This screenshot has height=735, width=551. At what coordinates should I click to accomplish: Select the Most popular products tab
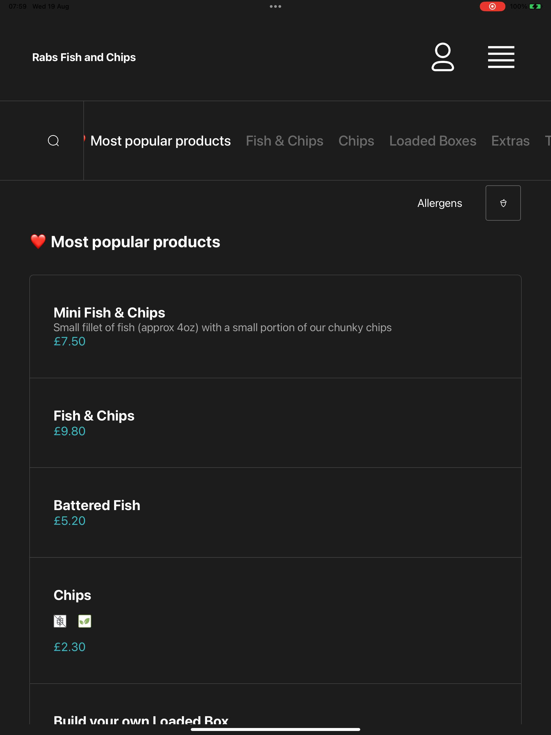click(161, 141)
